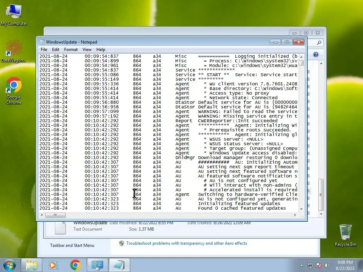
Task: Click the Notepad vertical scroll thumb
Action: 301,63
